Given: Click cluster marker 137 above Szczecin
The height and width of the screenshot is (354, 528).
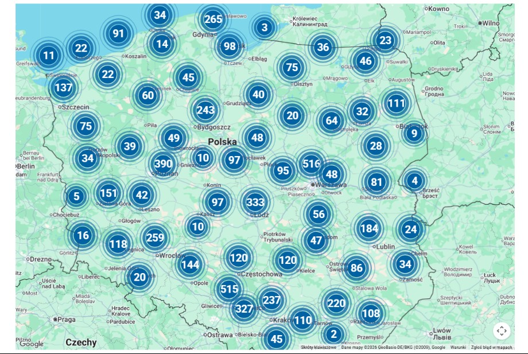Looking at the screenshot, I should 63,87.
